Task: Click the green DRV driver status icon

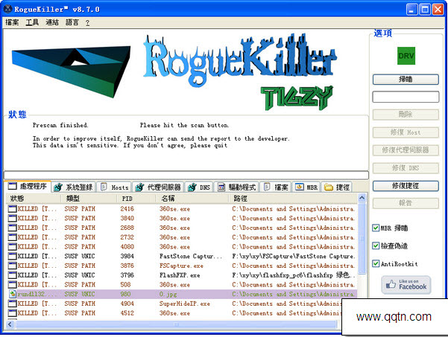Action: click(x=406, y=56)
